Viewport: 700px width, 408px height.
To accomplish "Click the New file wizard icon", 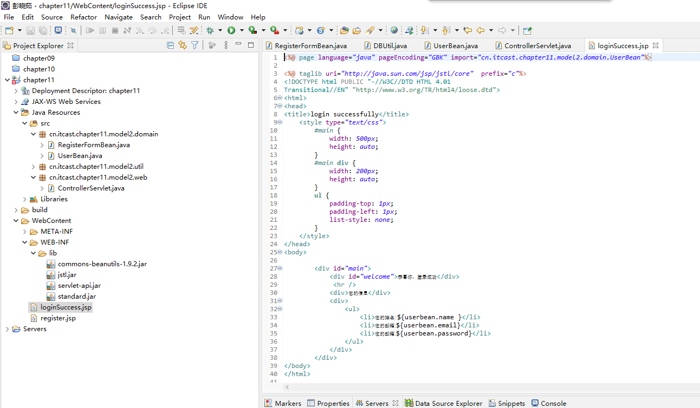I will 9,31.
